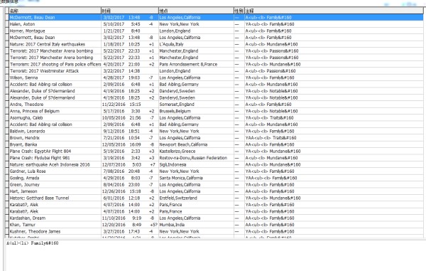The width and height of the screenshot is (426, 271).
Task: Check the Bryant, Bianka row box
Action: (7, 145)
